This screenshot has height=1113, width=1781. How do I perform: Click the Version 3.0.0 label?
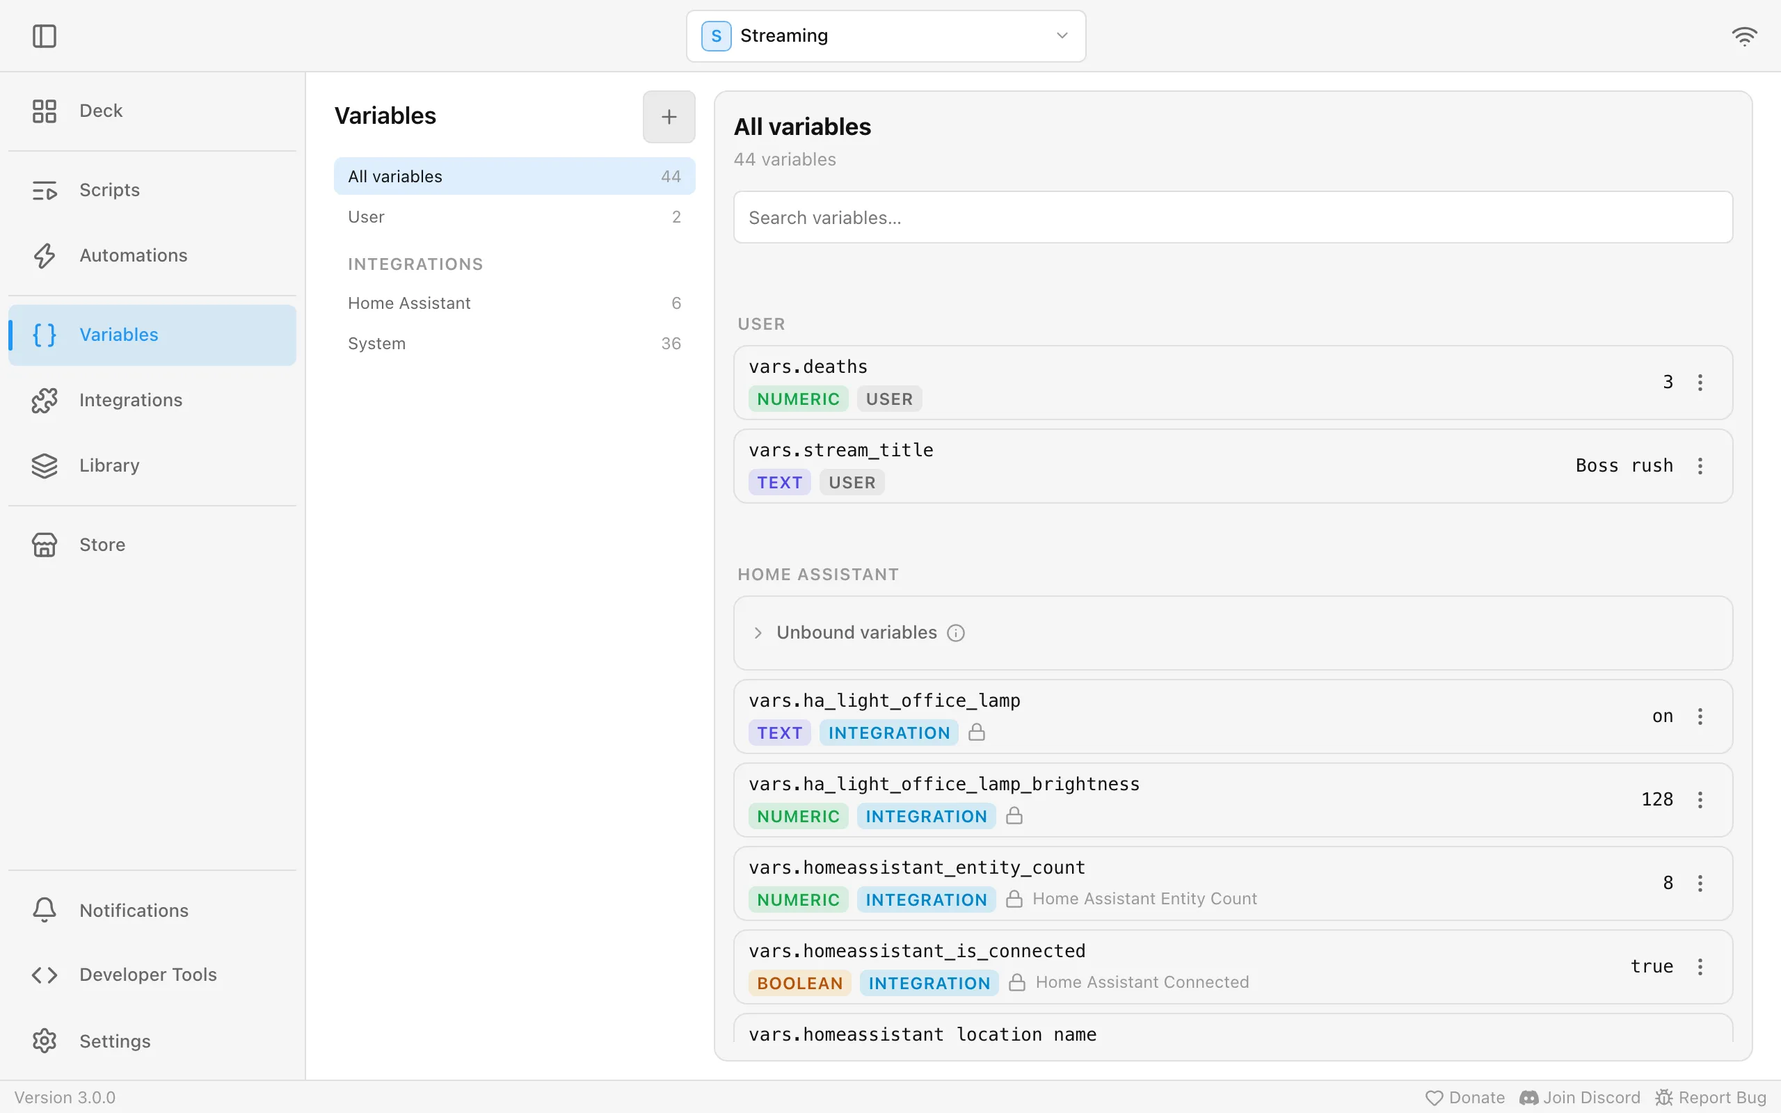[x=65, y=1098]
